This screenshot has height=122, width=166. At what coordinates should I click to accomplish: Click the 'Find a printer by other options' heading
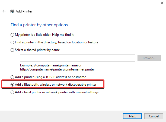[x=39, y=25]
